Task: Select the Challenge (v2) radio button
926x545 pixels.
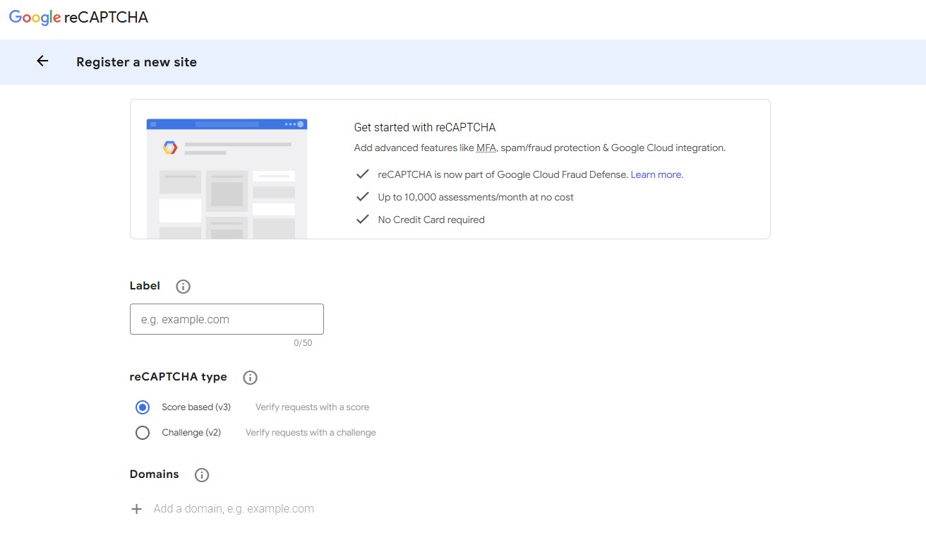Action: [143, 433]
